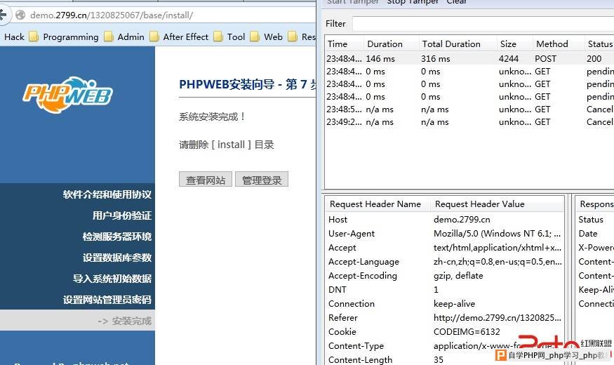Sort by the Size column header
Image resolution: width=614 pixels, height=365 pixels.
(x=514, y=44)
